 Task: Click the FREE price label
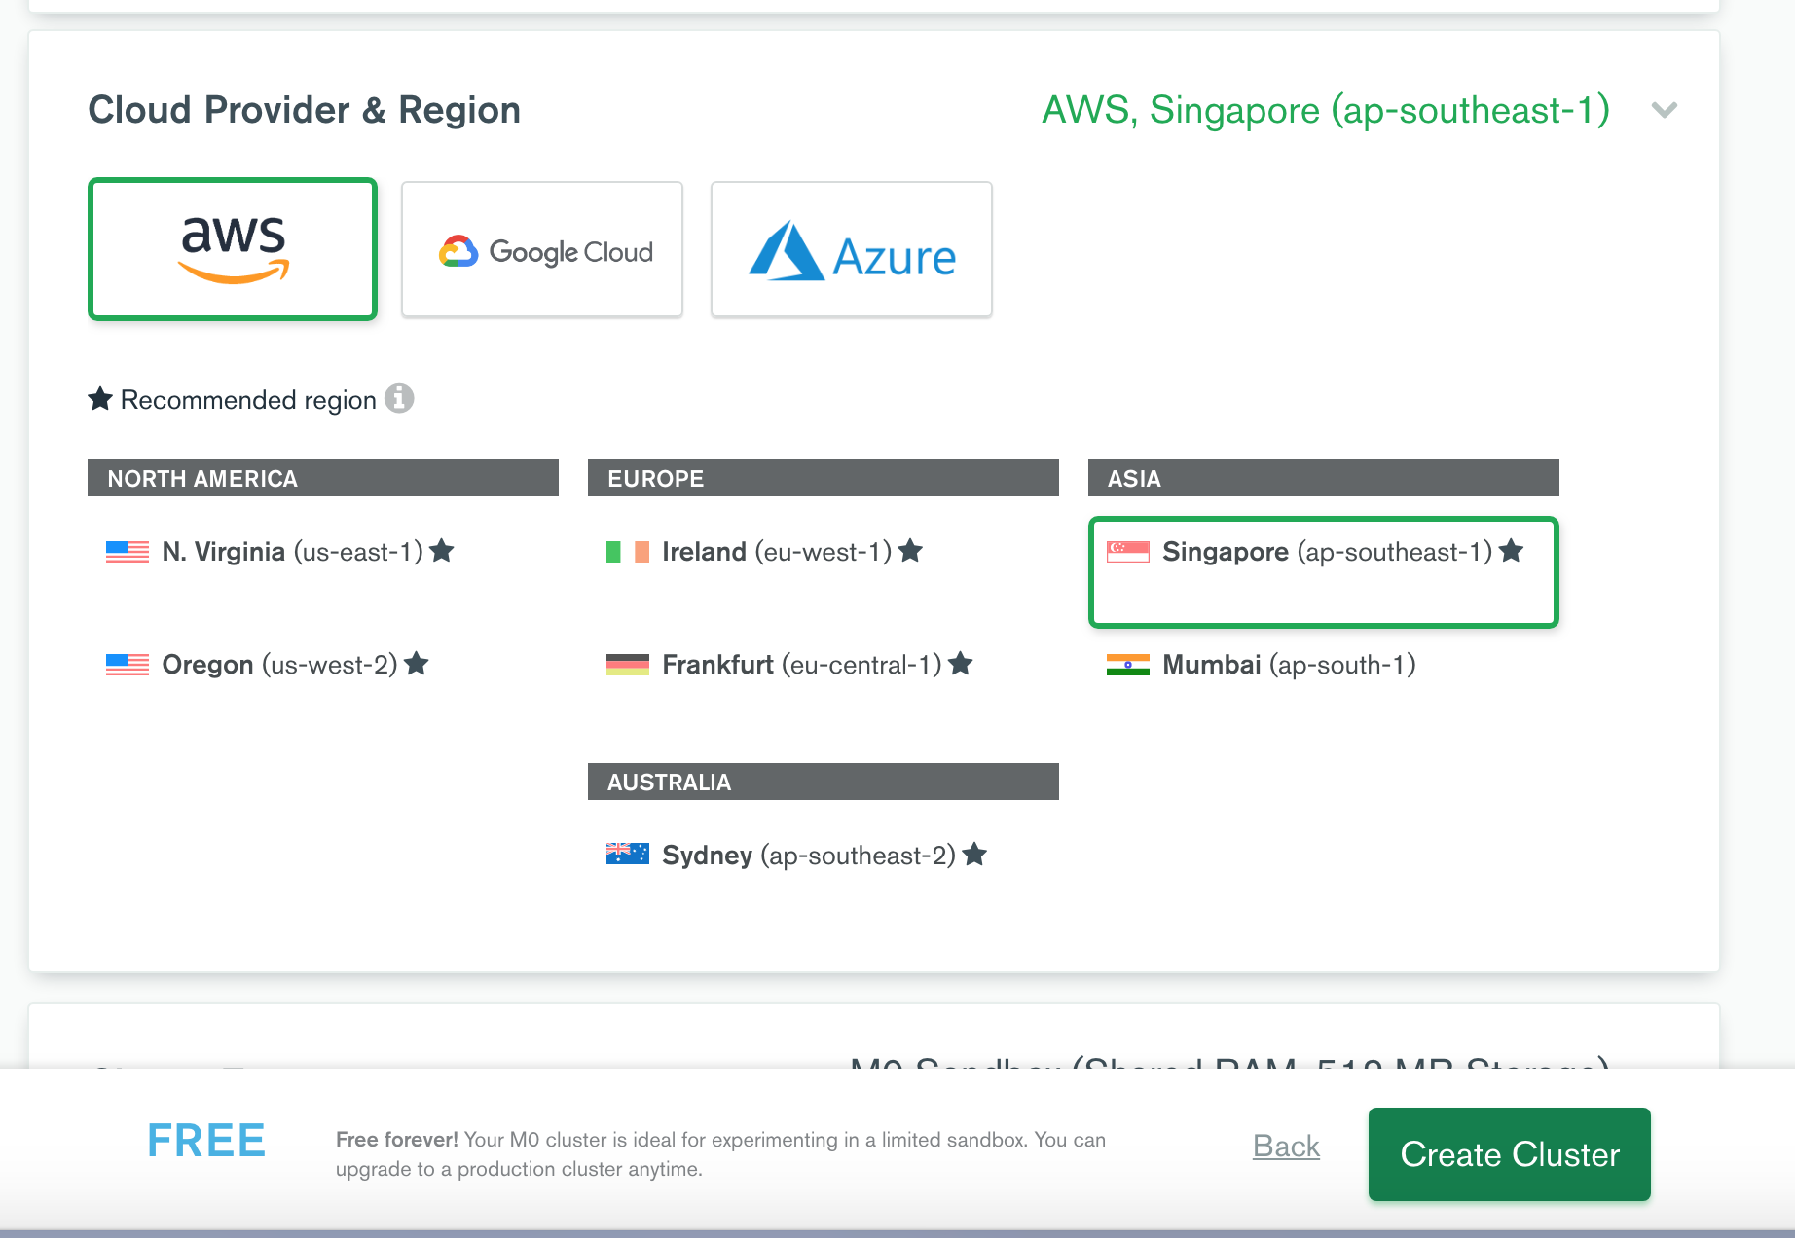(206, 1140)
